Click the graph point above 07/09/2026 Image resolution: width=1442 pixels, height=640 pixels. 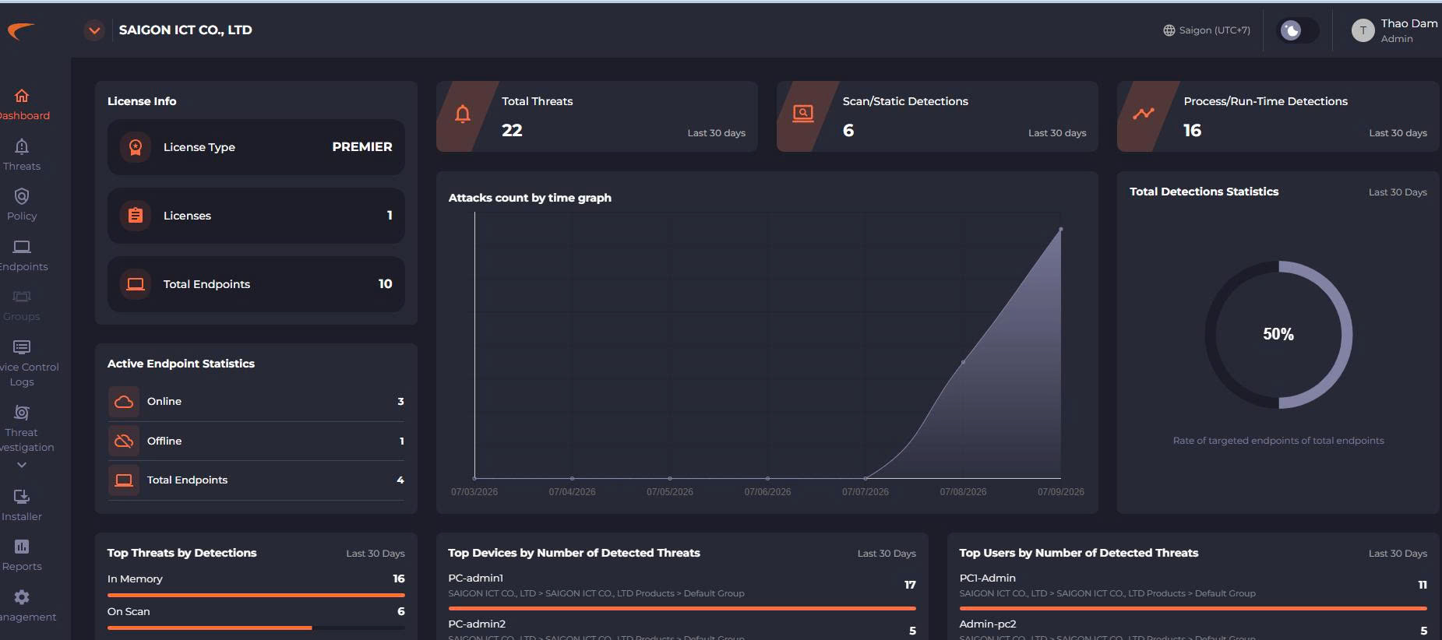pyautogui.click(x=1061, y=230)
